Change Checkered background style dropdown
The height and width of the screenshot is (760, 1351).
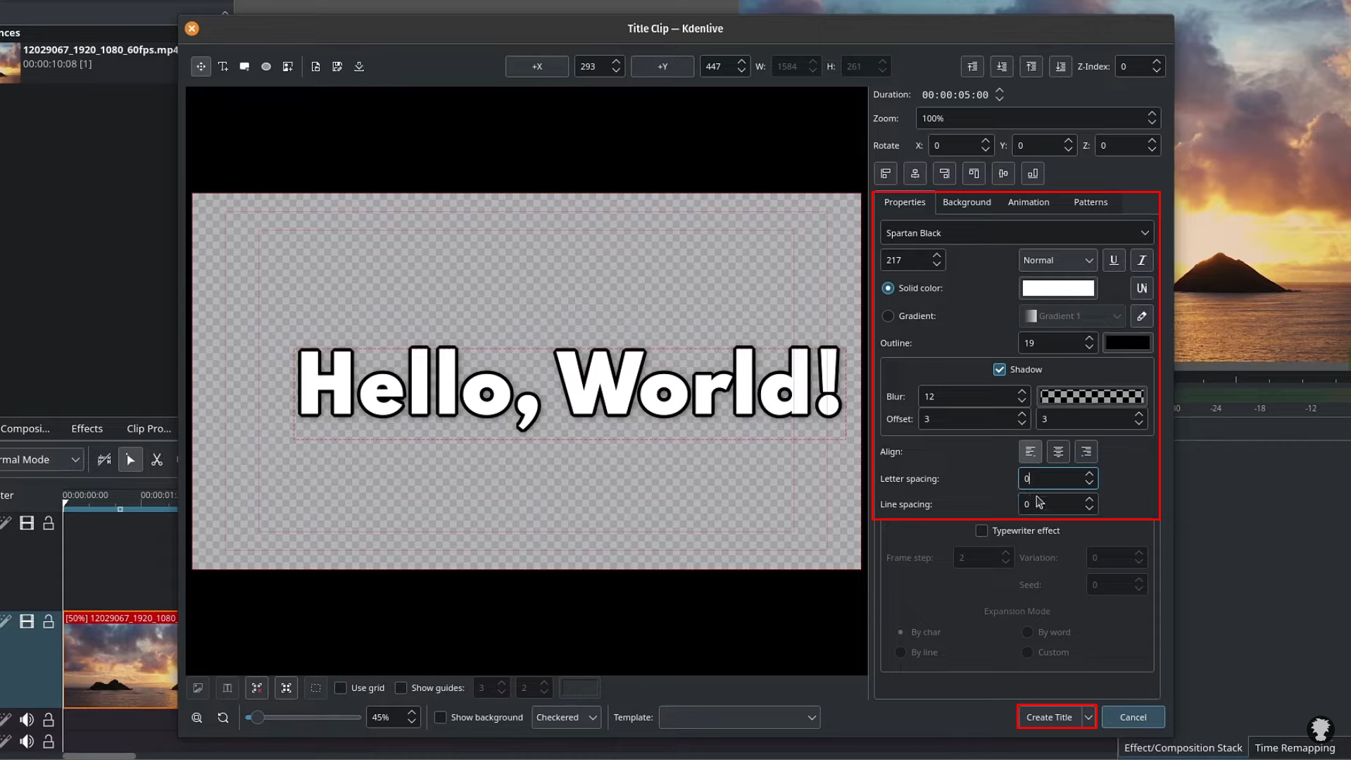(566, 717)
